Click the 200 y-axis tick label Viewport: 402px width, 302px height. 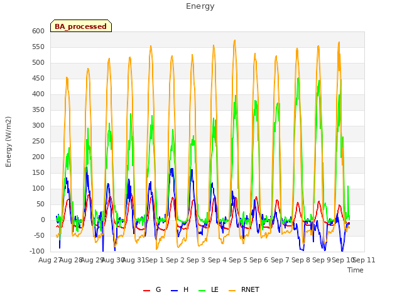(x=38, y=157)
